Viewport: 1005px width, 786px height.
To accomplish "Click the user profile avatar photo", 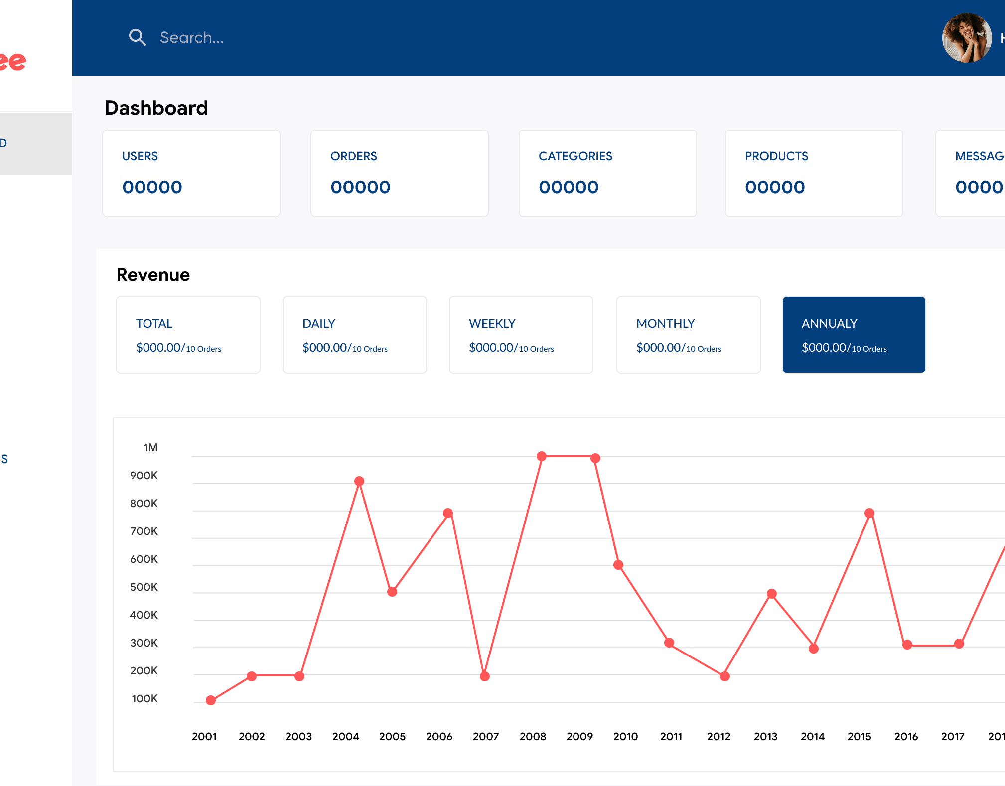I will tap(967, 38).
